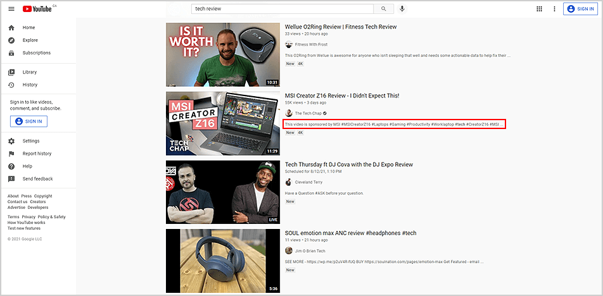Click 'Scheduled for 8/12/21, 1:10 PM' text
This screenshot has width=603, height=296.
(312, 171)
